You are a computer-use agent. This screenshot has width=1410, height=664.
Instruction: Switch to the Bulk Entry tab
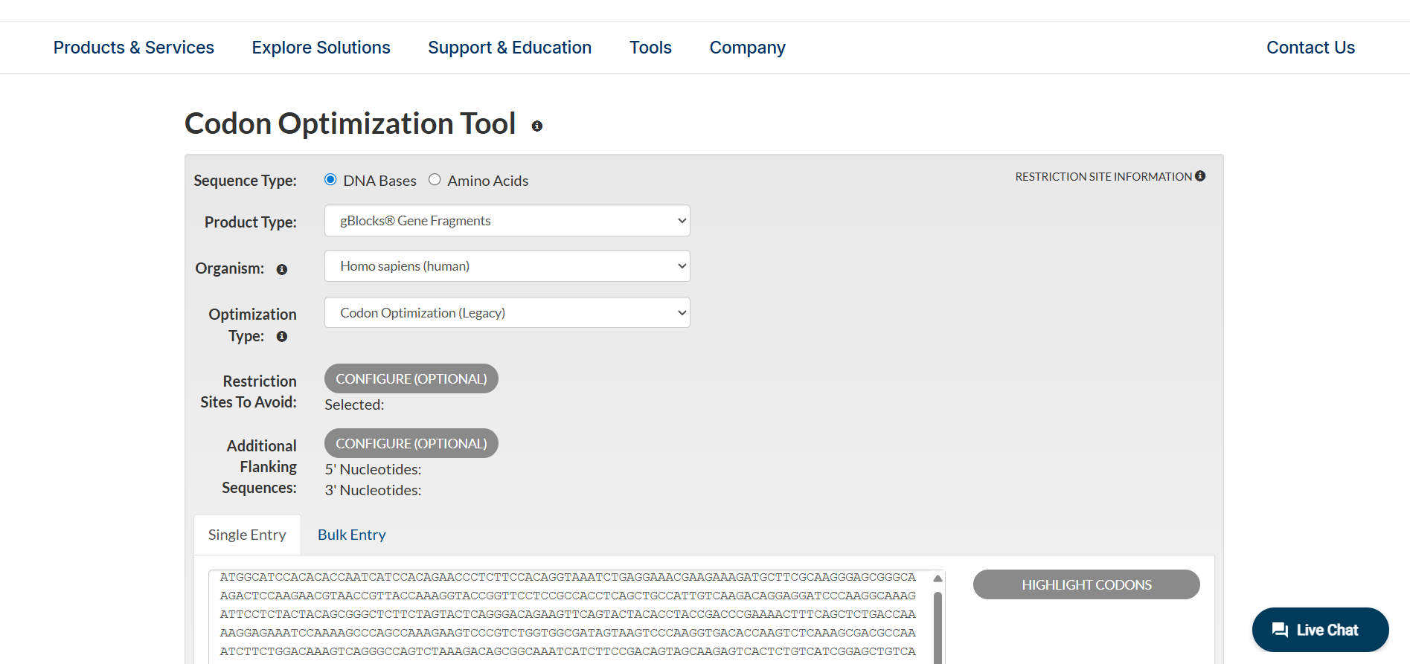click(x=351, y=535)
